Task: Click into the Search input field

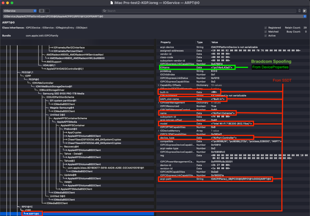Action: (199, 11)
